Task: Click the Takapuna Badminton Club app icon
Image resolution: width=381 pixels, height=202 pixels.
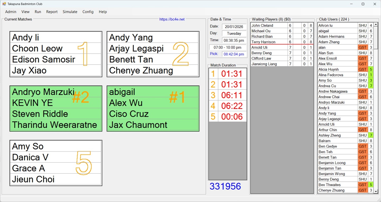Action: (4, 4)
